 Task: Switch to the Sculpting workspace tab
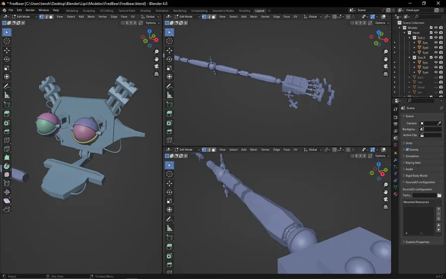click(x=89, y=11)
